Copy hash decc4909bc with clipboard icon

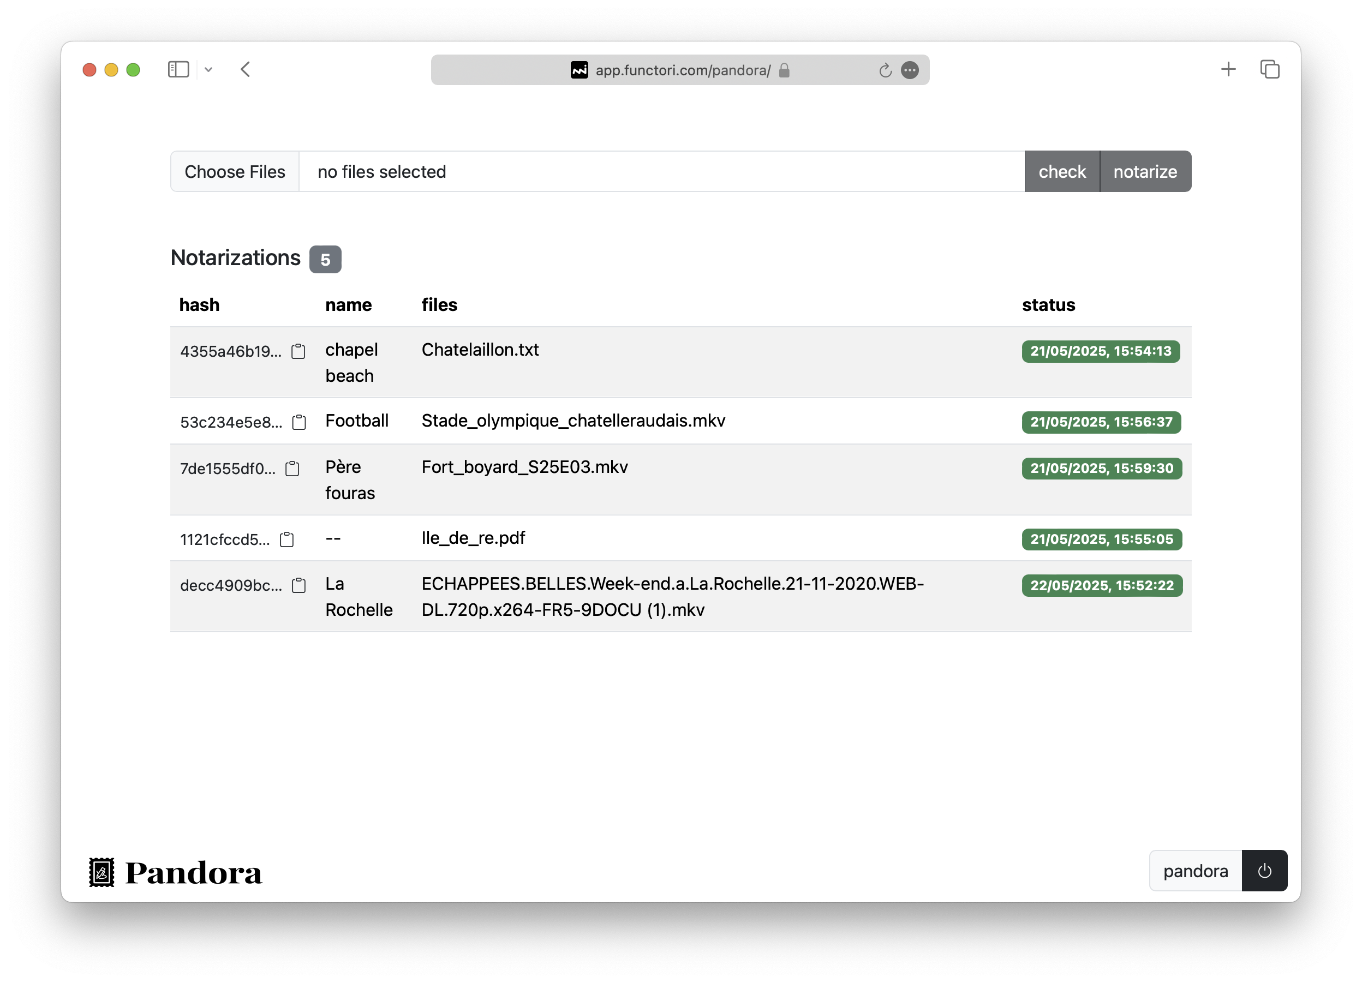tap(298, 585)
